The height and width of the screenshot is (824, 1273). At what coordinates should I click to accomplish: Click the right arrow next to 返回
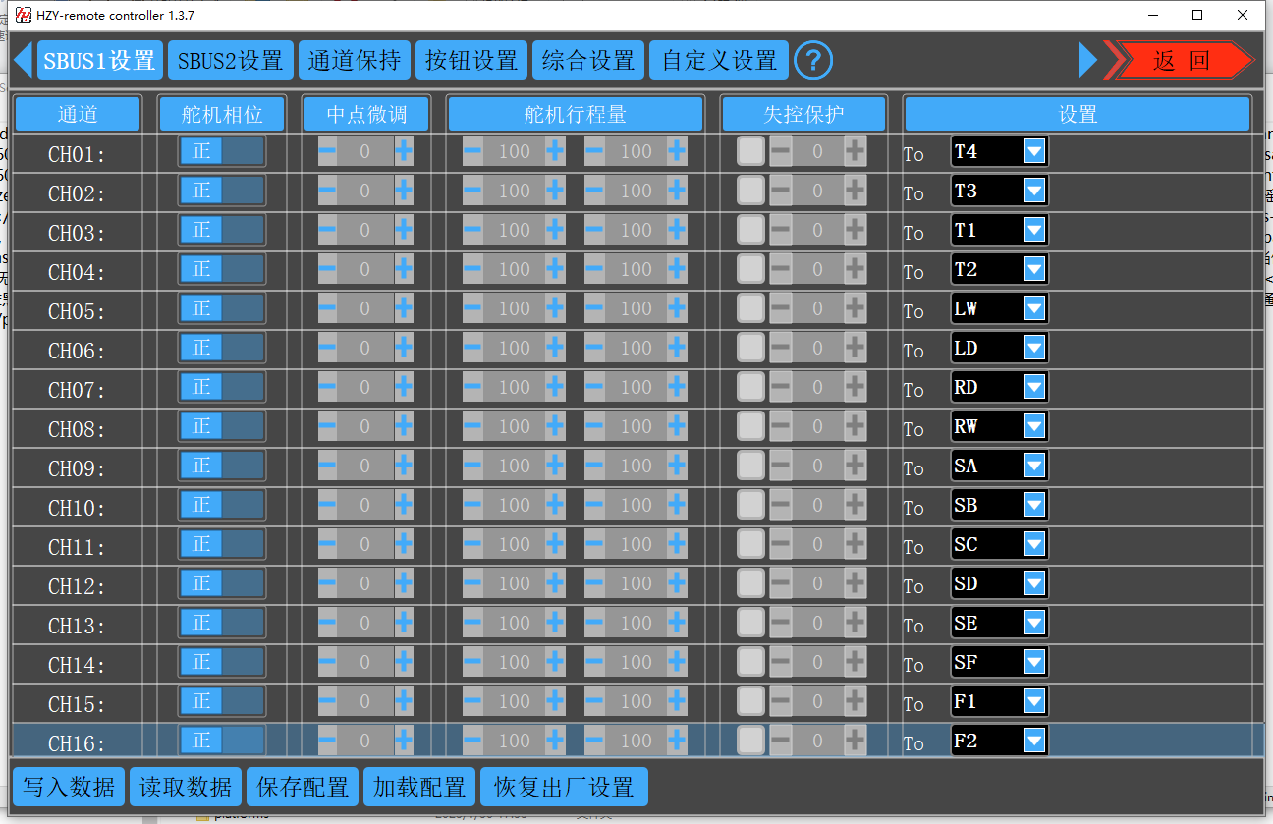tap(1087, 60)
